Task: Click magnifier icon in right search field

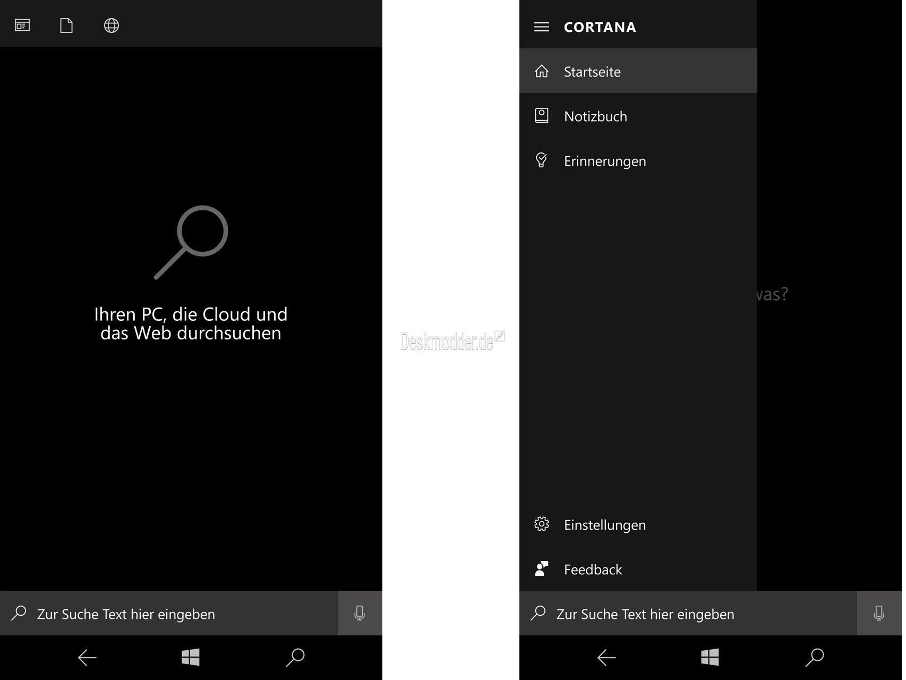Action: pyautogui.click(x=539, y=613)
